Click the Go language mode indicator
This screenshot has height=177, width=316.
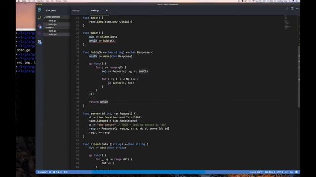291,172
